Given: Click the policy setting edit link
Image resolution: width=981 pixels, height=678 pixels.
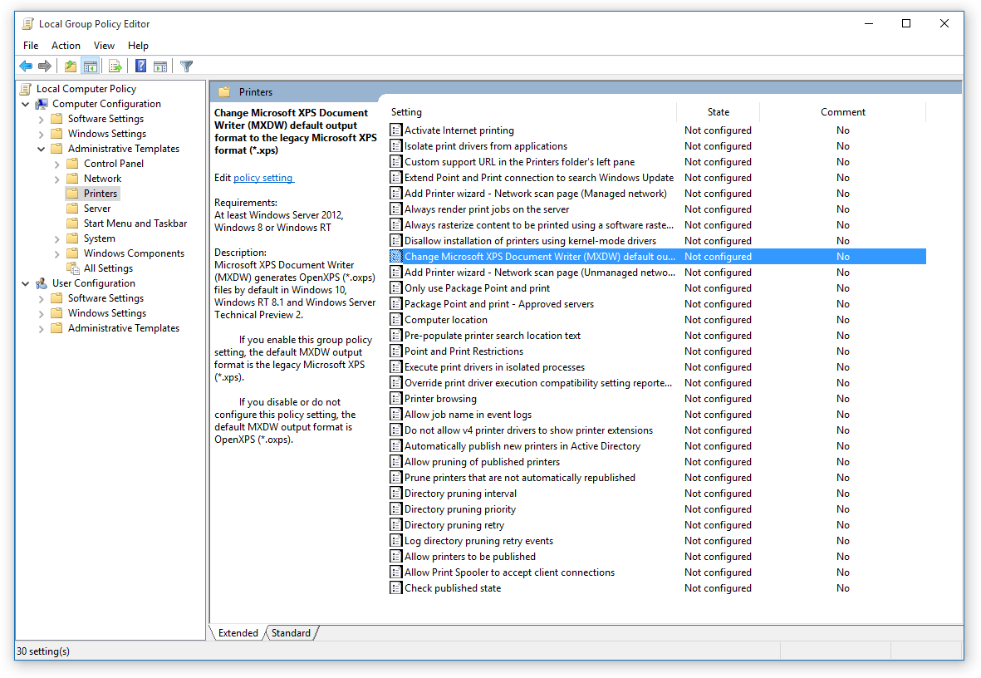Looking at the screenshot, I should tap(263, 177).
